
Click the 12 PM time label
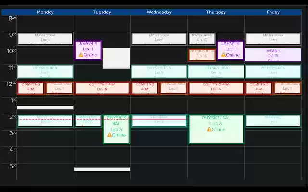coord(12,84)
